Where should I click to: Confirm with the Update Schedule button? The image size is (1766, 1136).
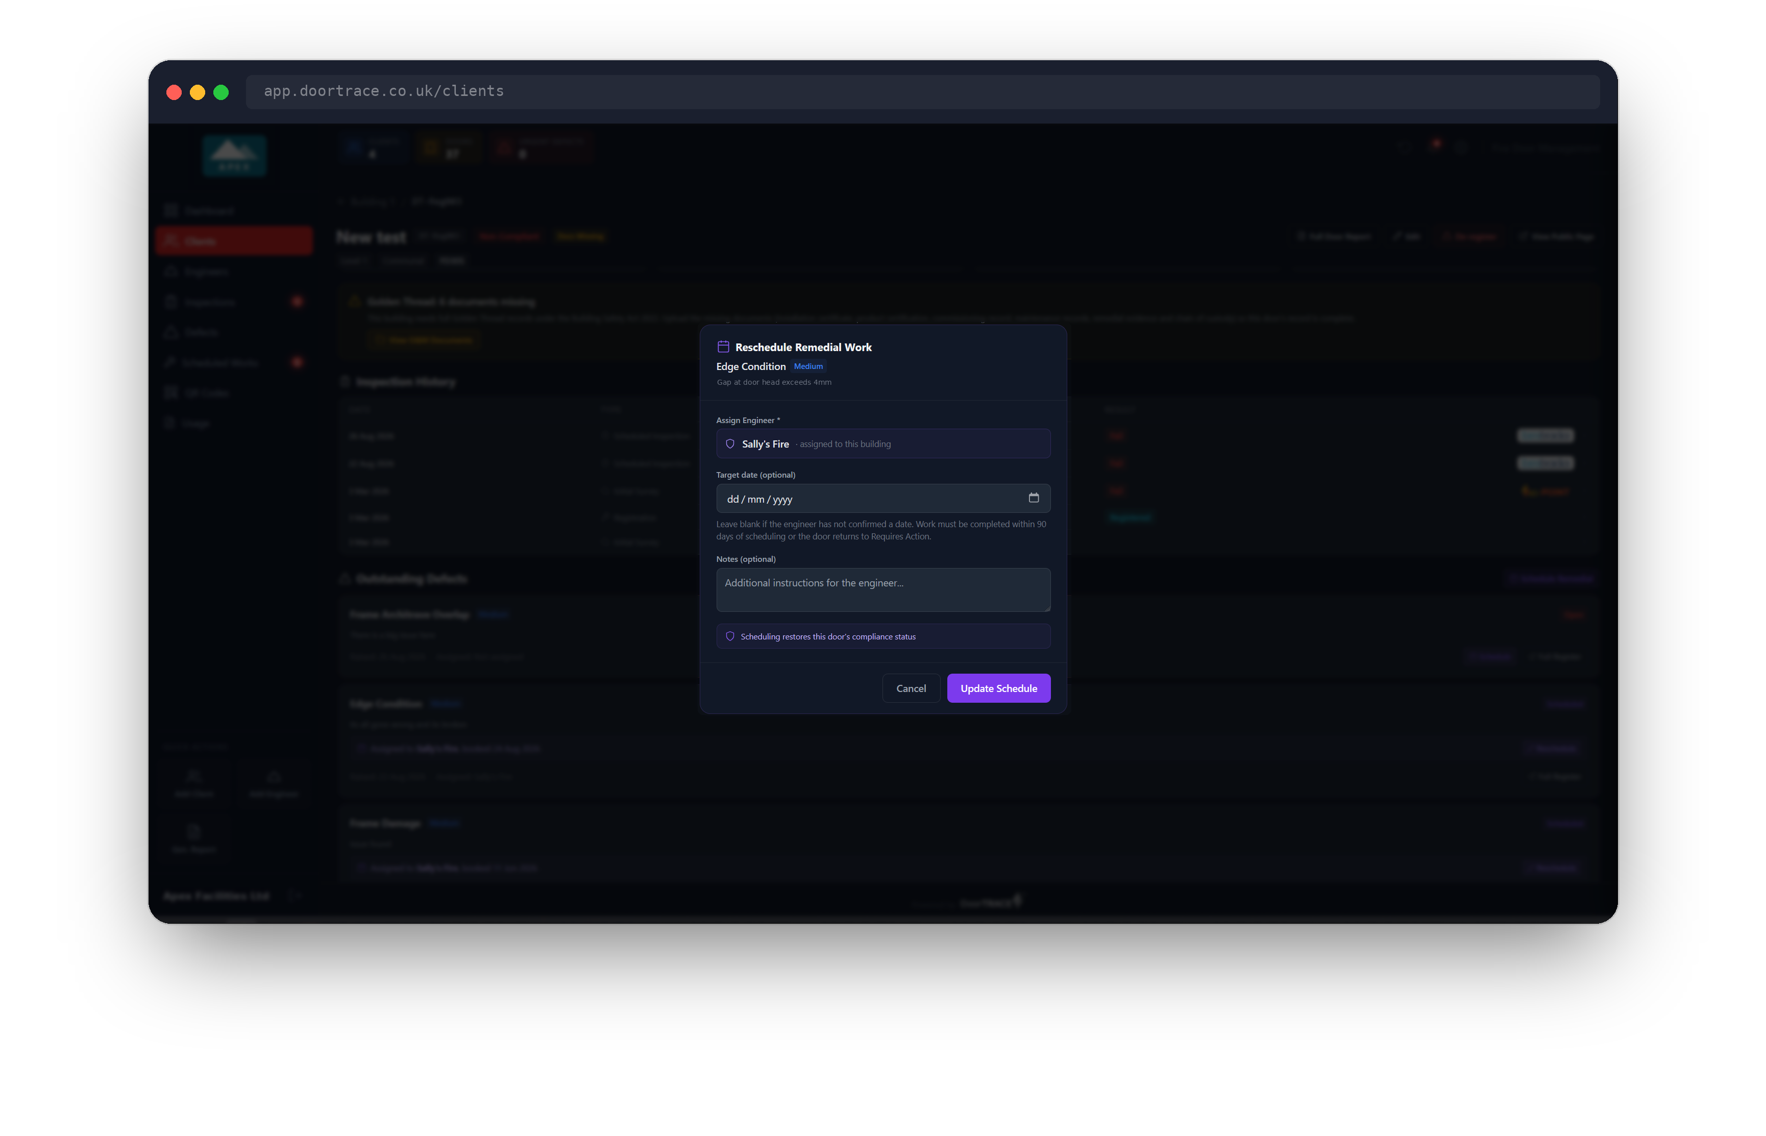998,688
